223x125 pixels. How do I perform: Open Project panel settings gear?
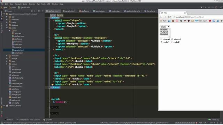(x=39, y=11)
